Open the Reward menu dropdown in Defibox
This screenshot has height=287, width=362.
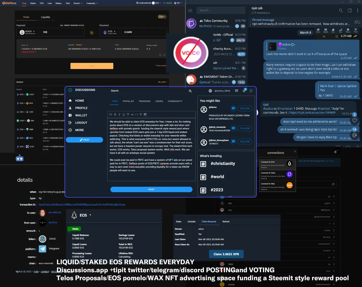[x=78, y=3]
